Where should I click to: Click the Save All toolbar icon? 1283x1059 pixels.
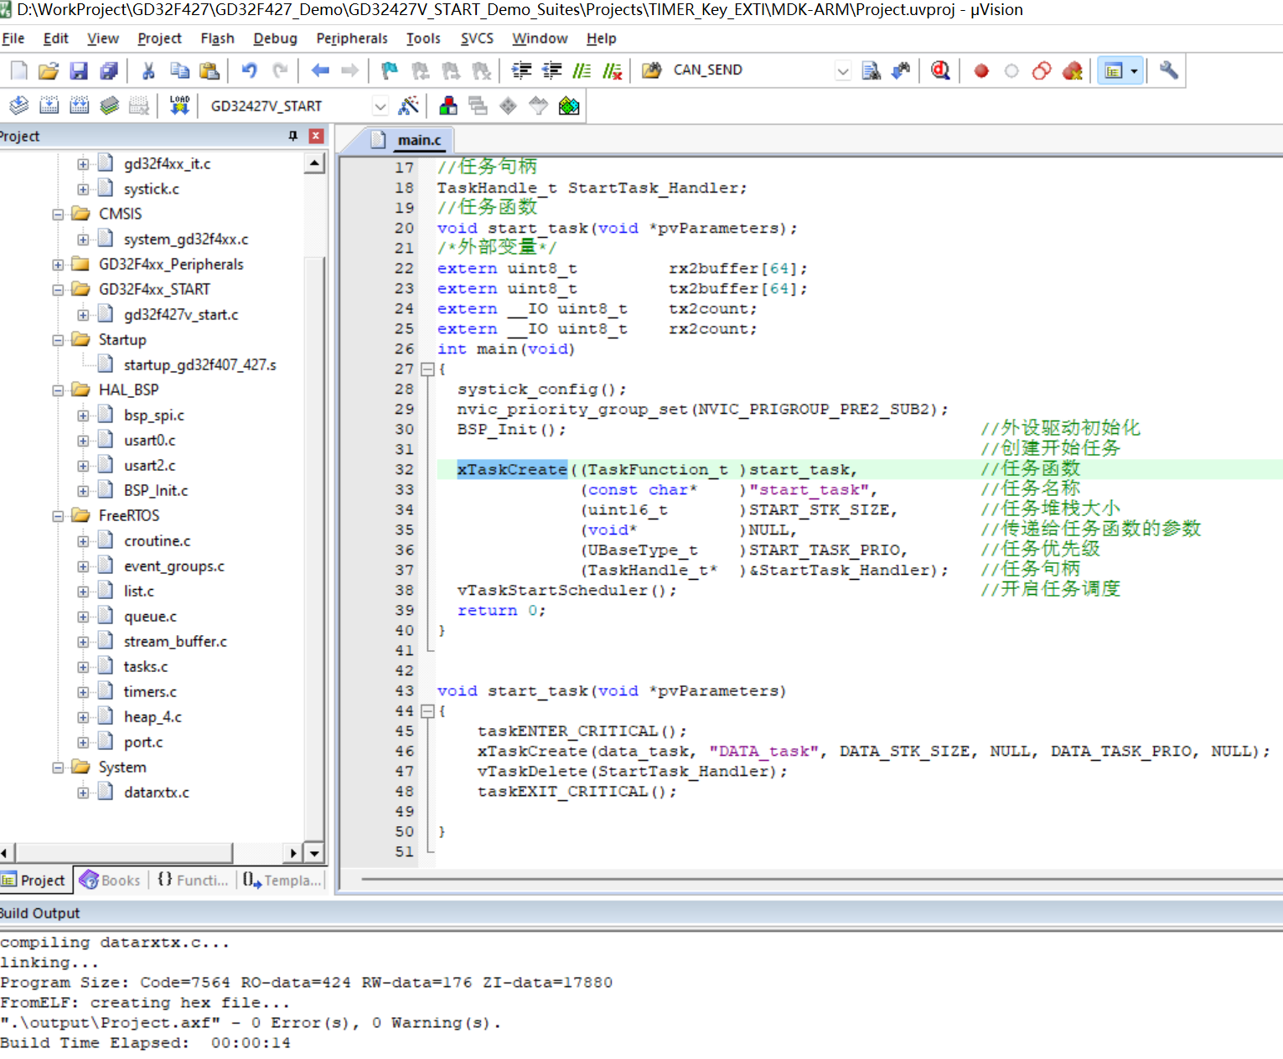(x=109, y=71)
